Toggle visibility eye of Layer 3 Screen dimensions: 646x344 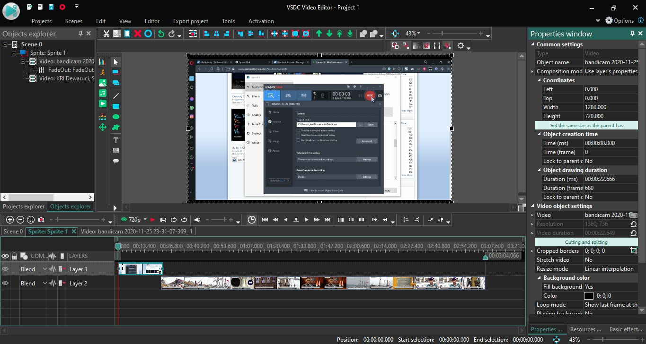point(5,269)
